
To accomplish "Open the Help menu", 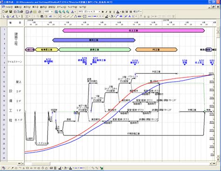I will [83, 7].
